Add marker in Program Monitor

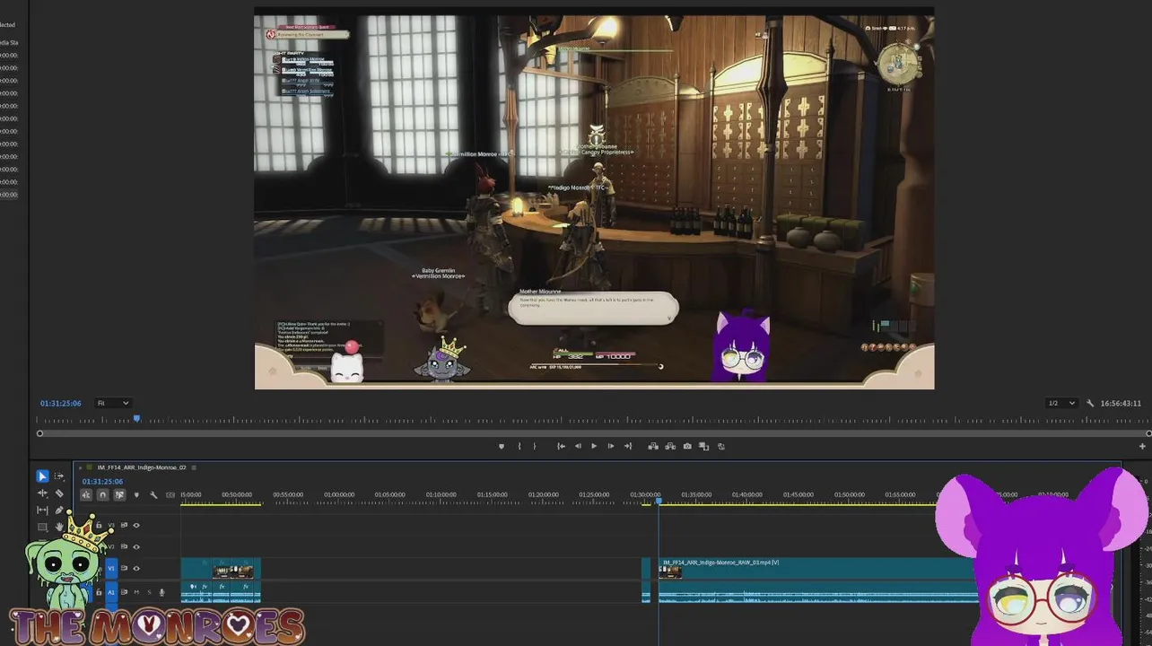point(502,446)
